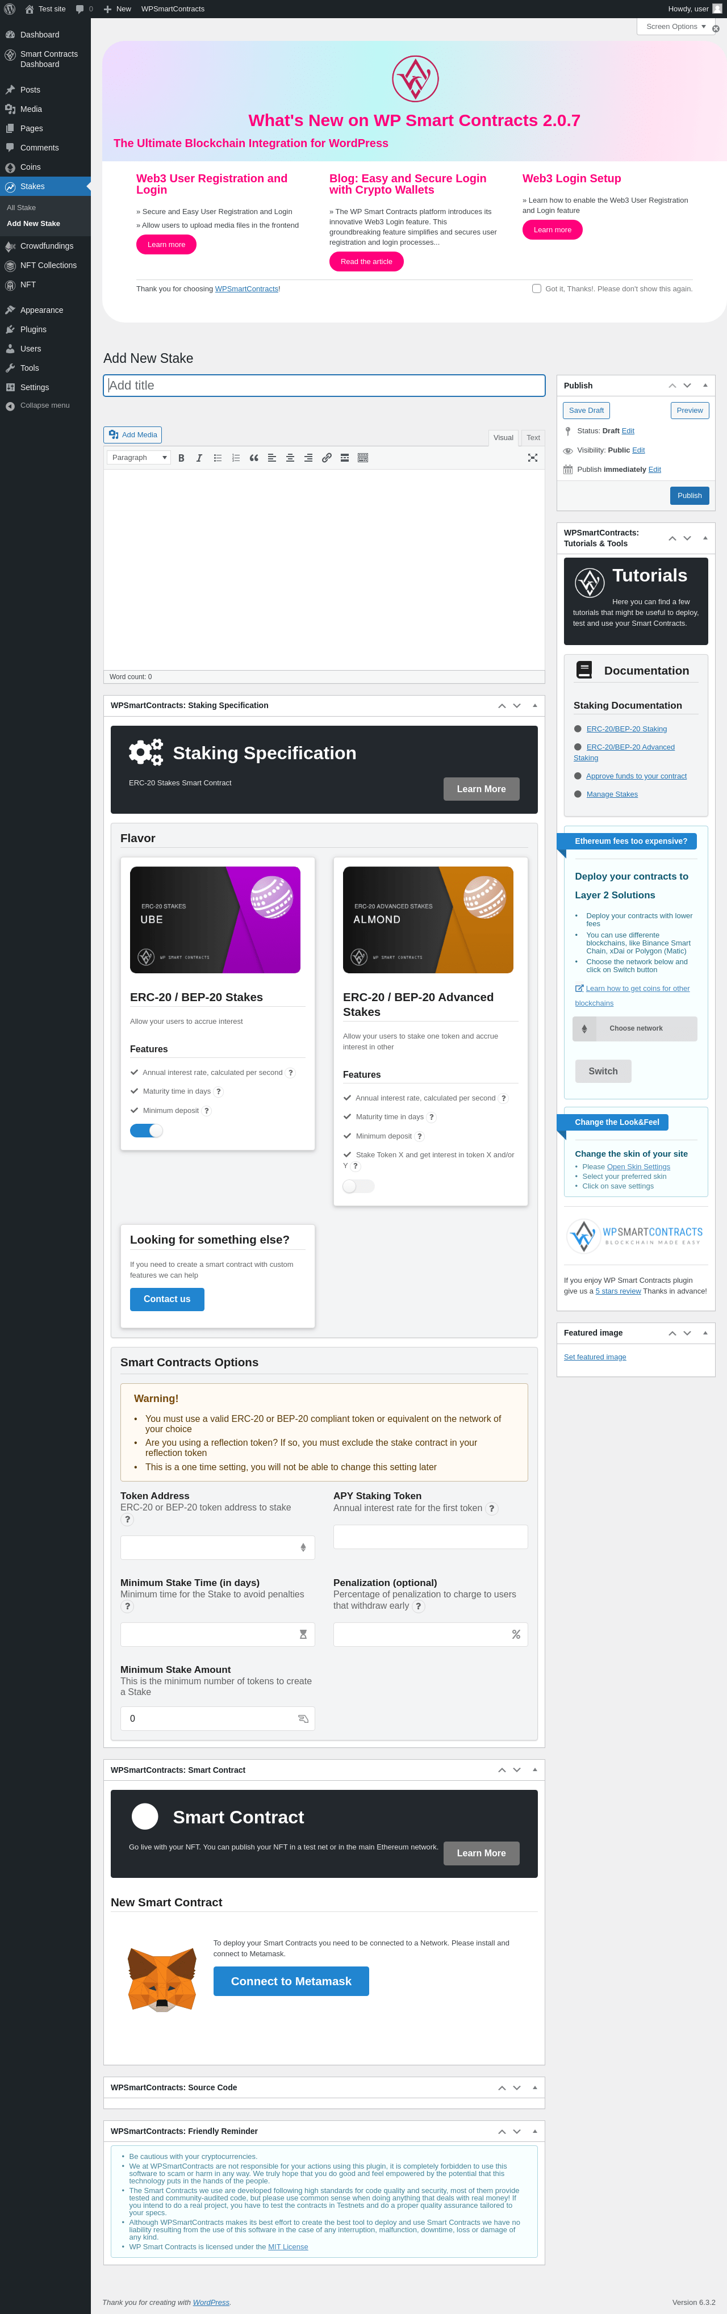This screenshot has width=727, height=2314.
Task: Click the Bold formatting icon
Action: 182,458
